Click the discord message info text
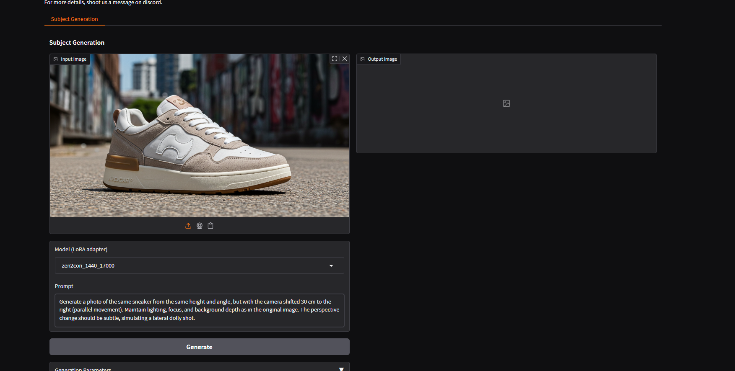This screenshot has height=371, width=735. (103, 3)
